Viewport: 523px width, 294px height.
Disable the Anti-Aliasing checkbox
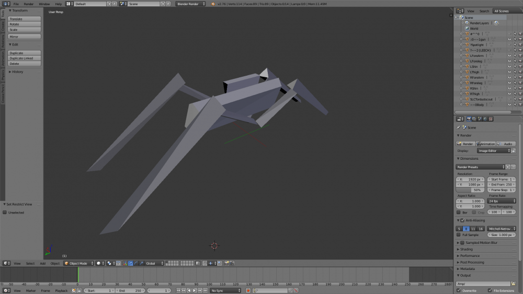[462, 220]
